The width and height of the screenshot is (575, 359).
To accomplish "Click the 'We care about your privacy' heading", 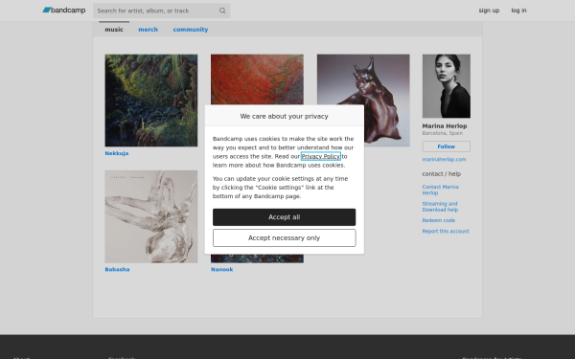I will click(x=285, y=116).
